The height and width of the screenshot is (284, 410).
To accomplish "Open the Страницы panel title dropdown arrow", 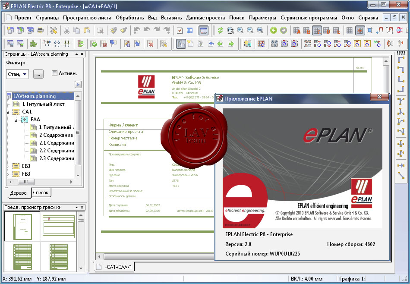I will (x=77, y=54).
